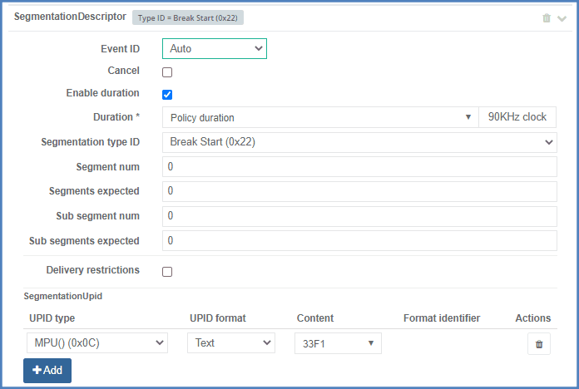Open the Event ID Auto dropdown
The width and height of the screenshot is (579, 389).
[x=215, y=49]
